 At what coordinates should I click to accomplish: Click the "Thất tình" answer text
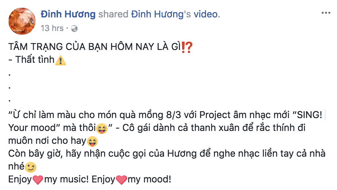click(x=35, y=59)
